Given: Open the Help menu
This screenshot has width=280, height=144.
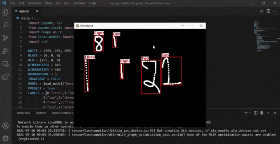Looking at the screenshot, I should click(x=92, y=3).
